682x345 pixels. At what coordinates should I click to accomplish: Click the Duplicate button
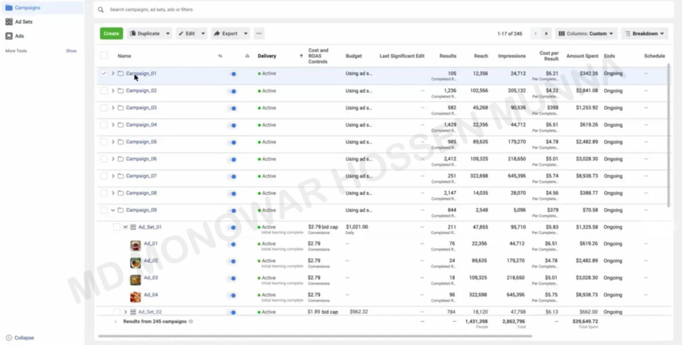pos(145,33)
